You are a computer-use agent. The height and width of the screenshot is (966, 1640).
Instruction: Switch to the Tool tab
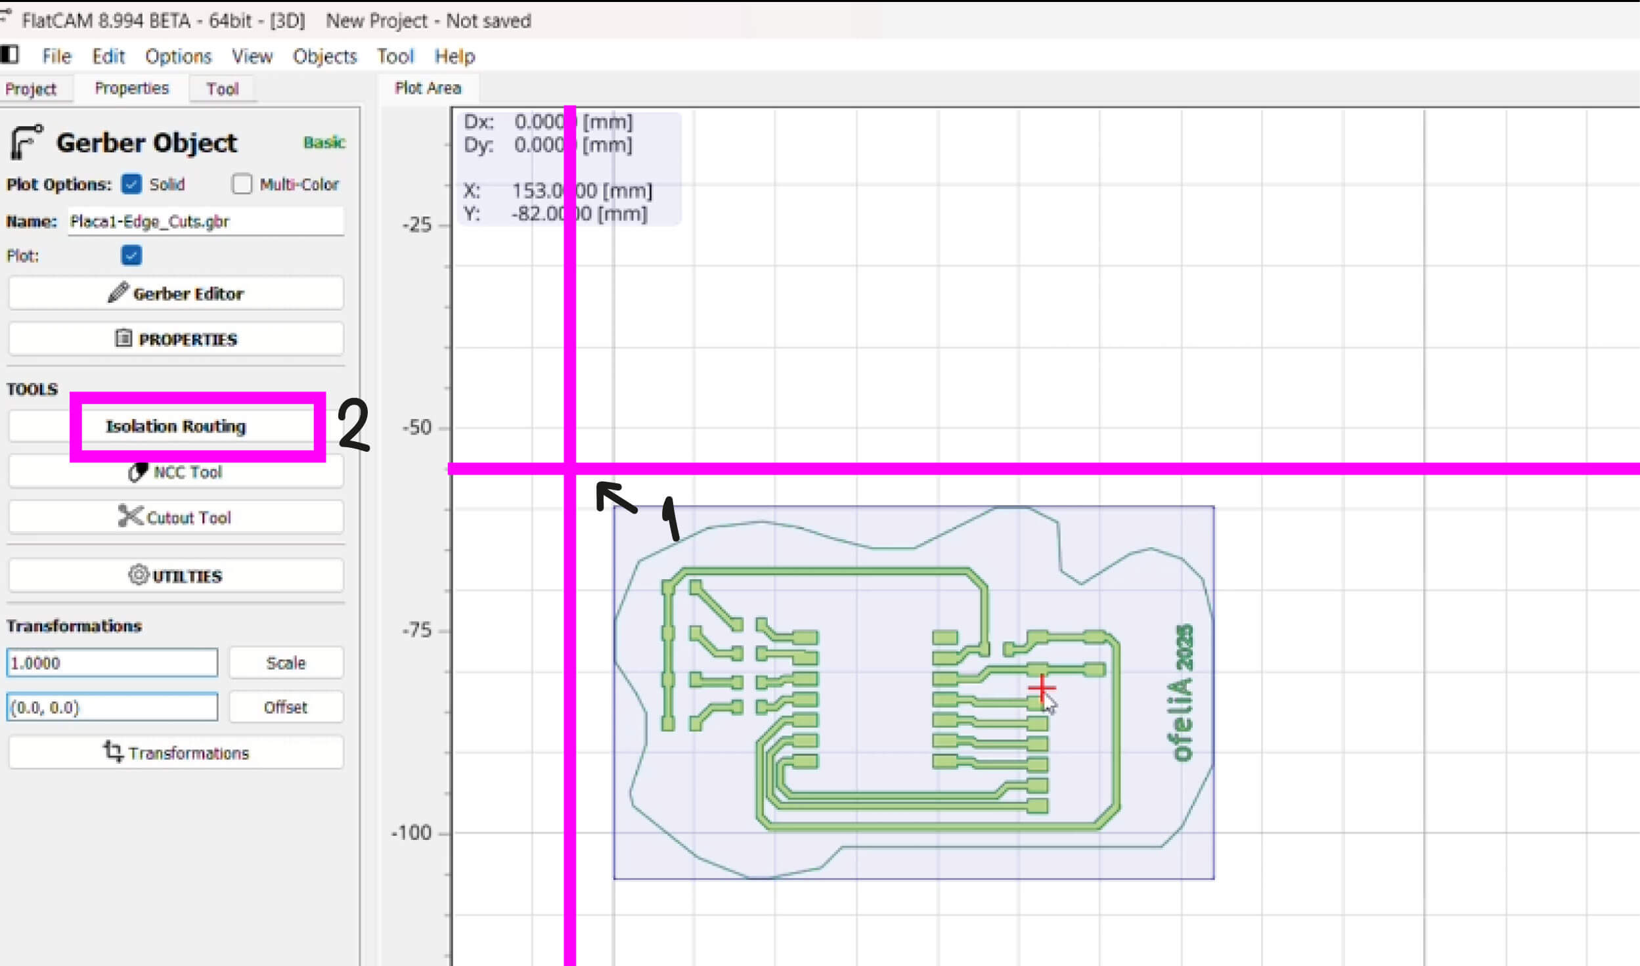click(223, 89)
